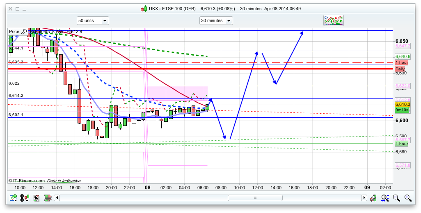
Task: Open the Price settings wrench icon
Action: click(24, 31)
